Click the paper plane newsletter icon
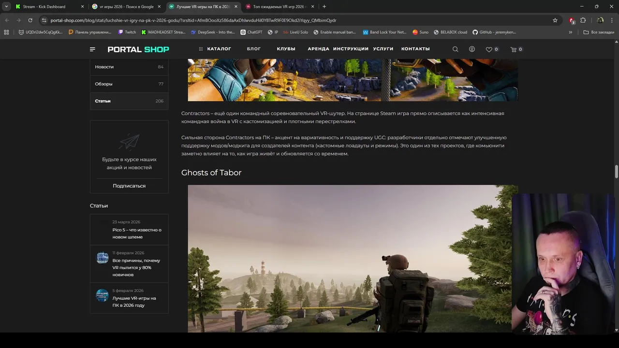619x348 pixels. pyautogui.click(x=129, y=142)
